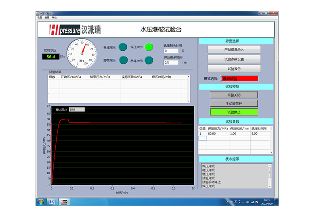Click the 稳压时间/S column header

tap(259, 129)
